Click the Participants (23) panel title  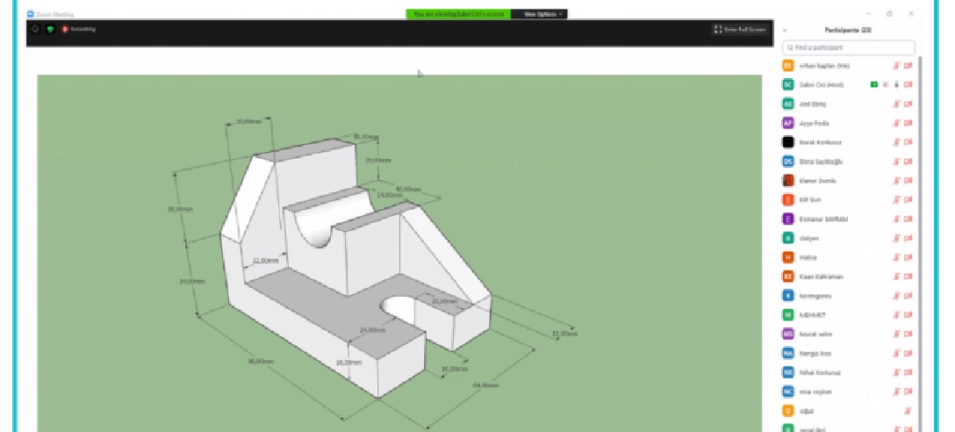coord(849,30)
